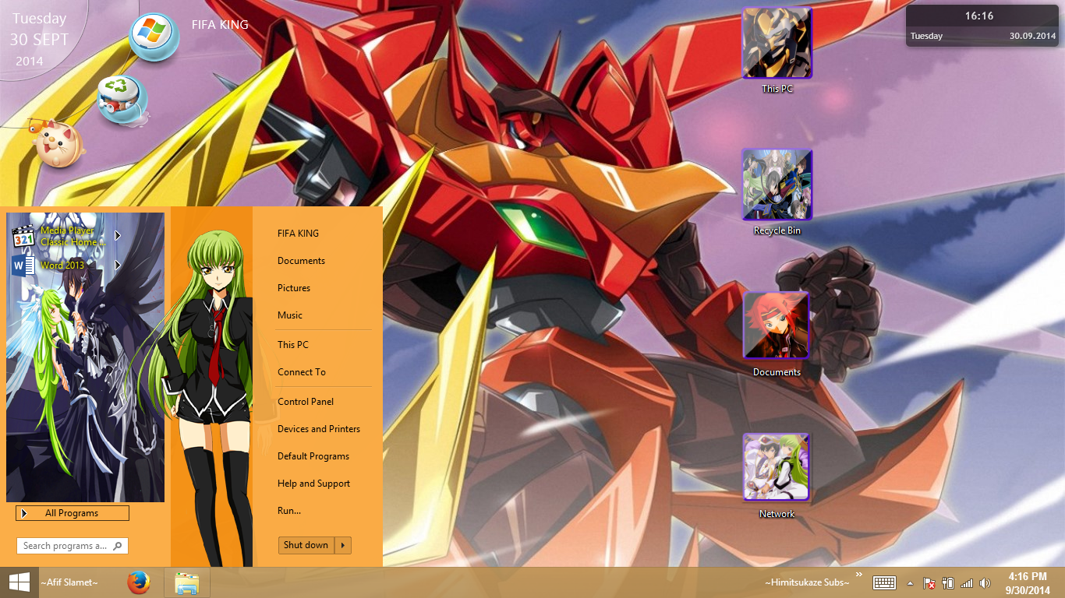Viewport: 1065px width, 598px height.
Task: Open File Explorer from the taskbar
Action: point(187,582)
